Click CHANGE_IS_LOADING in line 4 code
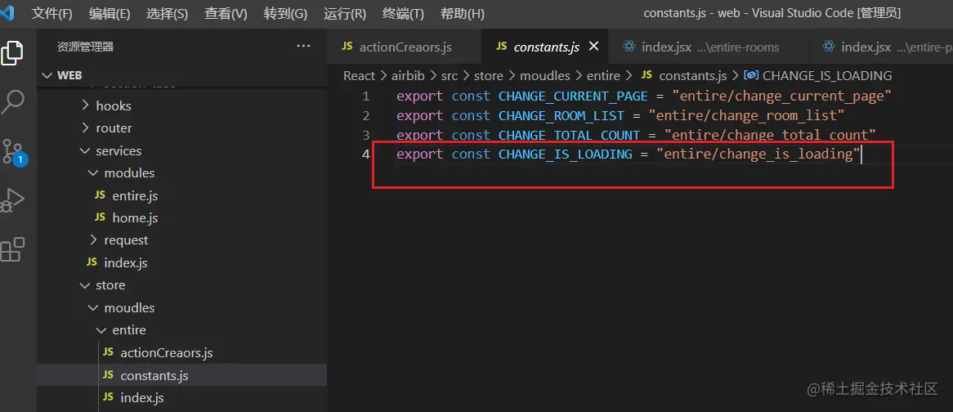The width and height of the screenshot is (953, 412). [566, 154]
